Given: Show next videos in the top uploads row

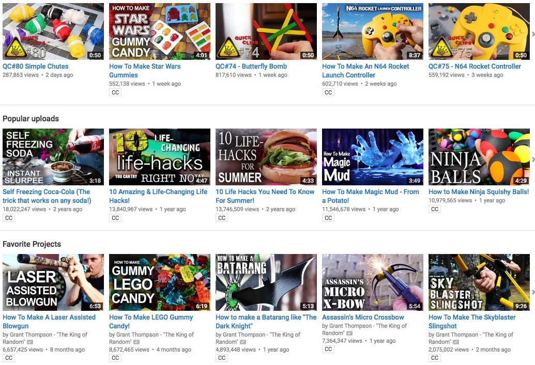Looking at the screenshot, I should pyautogui.click(x=533, y=34).
